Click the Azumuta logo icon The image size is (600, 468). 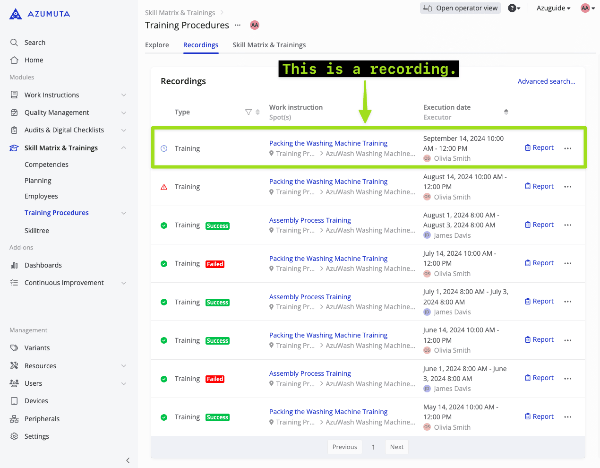(x=16, y=14)
